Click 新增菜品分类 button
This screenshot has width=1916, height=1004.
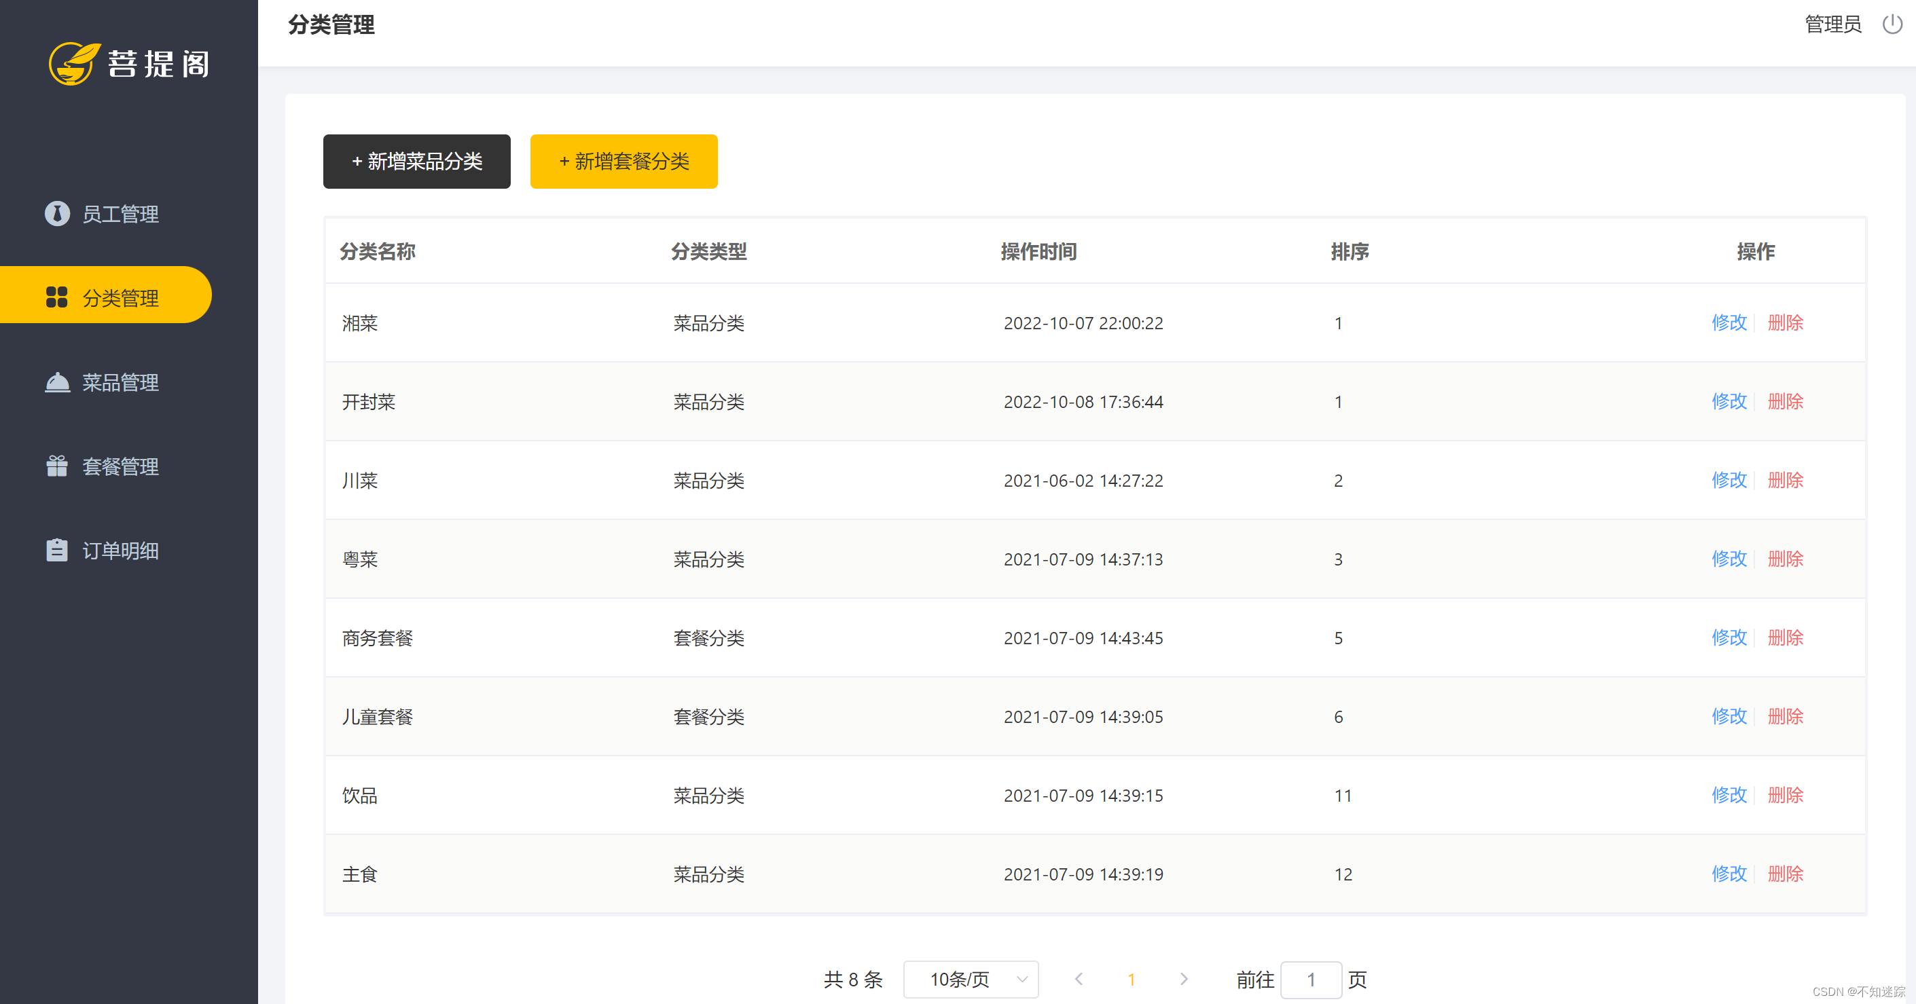click(416, 162)
